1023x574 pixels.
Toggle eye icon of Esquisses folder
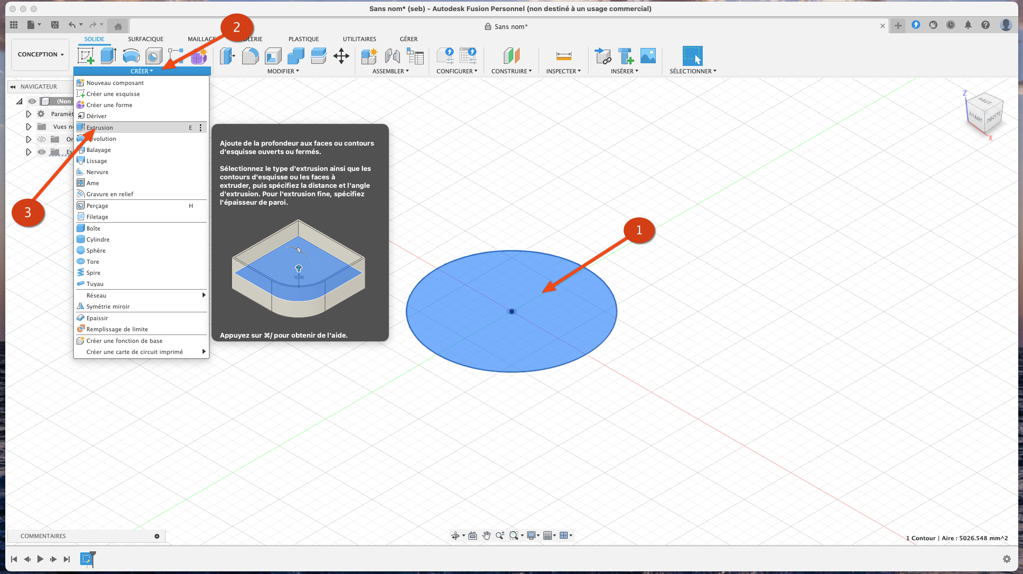42,152
